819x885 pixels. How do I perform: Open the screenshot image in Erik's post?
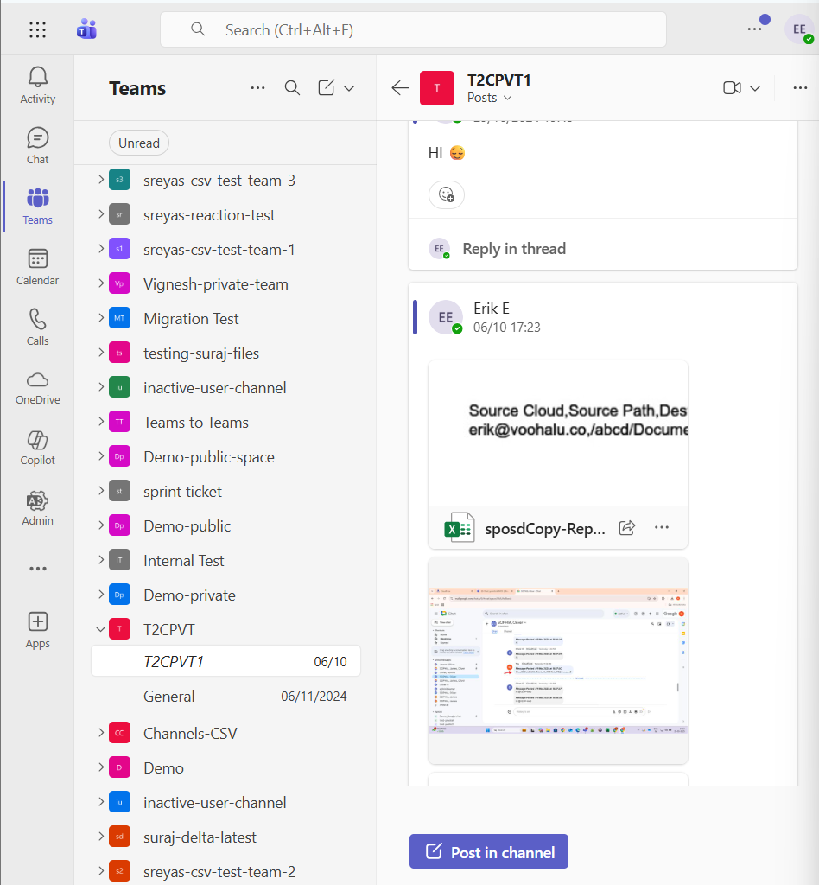tap(557, 661)
